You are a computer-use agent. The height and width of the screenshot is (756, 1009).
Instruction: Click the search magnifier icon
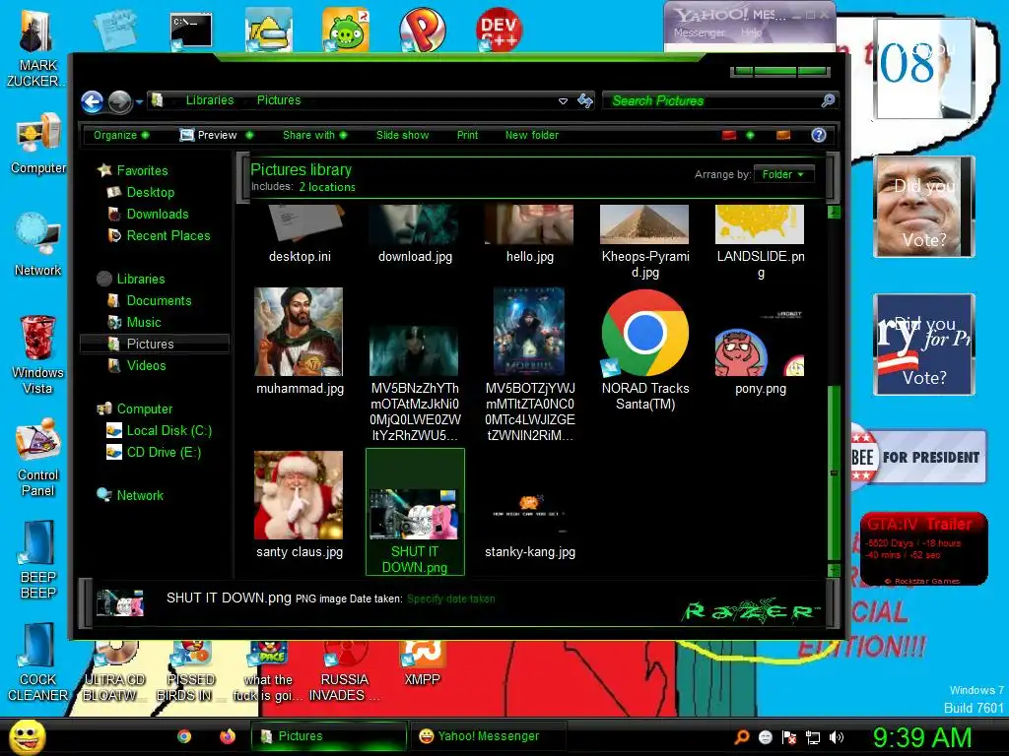tap(828, 101)
